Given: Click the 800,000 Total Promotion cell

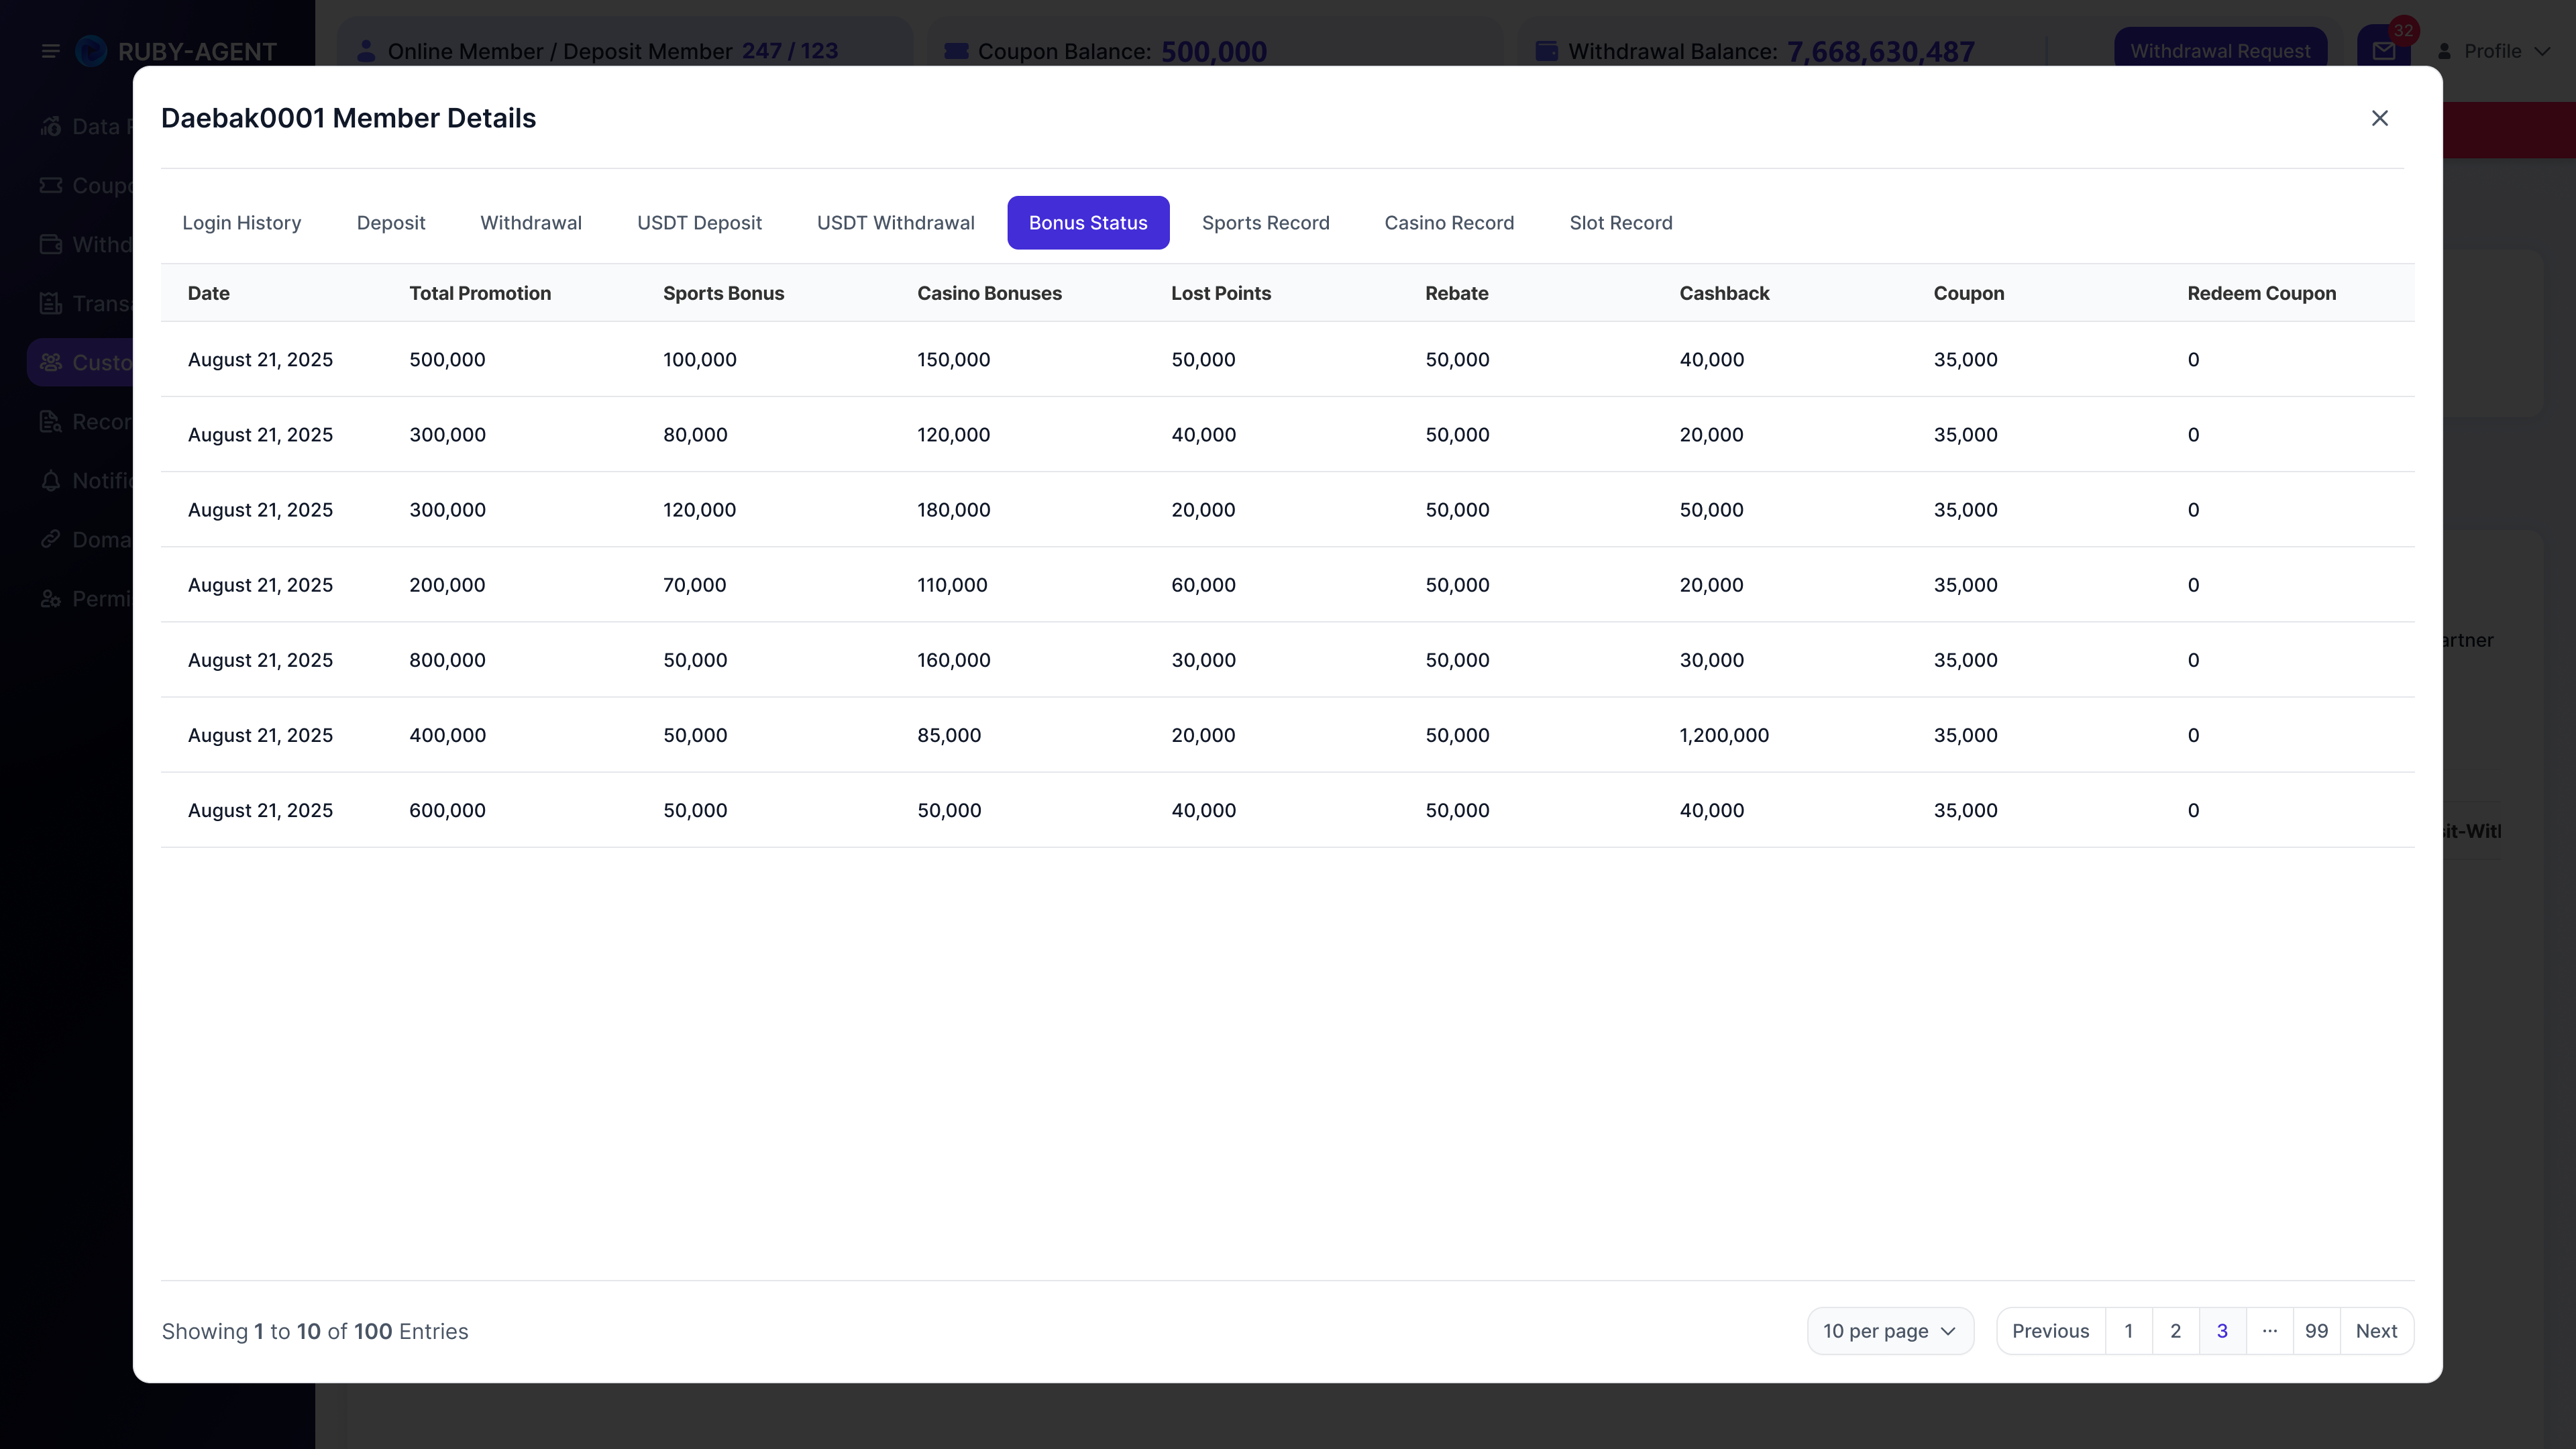Looking at the screenshot, I should [x=447, y=660].
